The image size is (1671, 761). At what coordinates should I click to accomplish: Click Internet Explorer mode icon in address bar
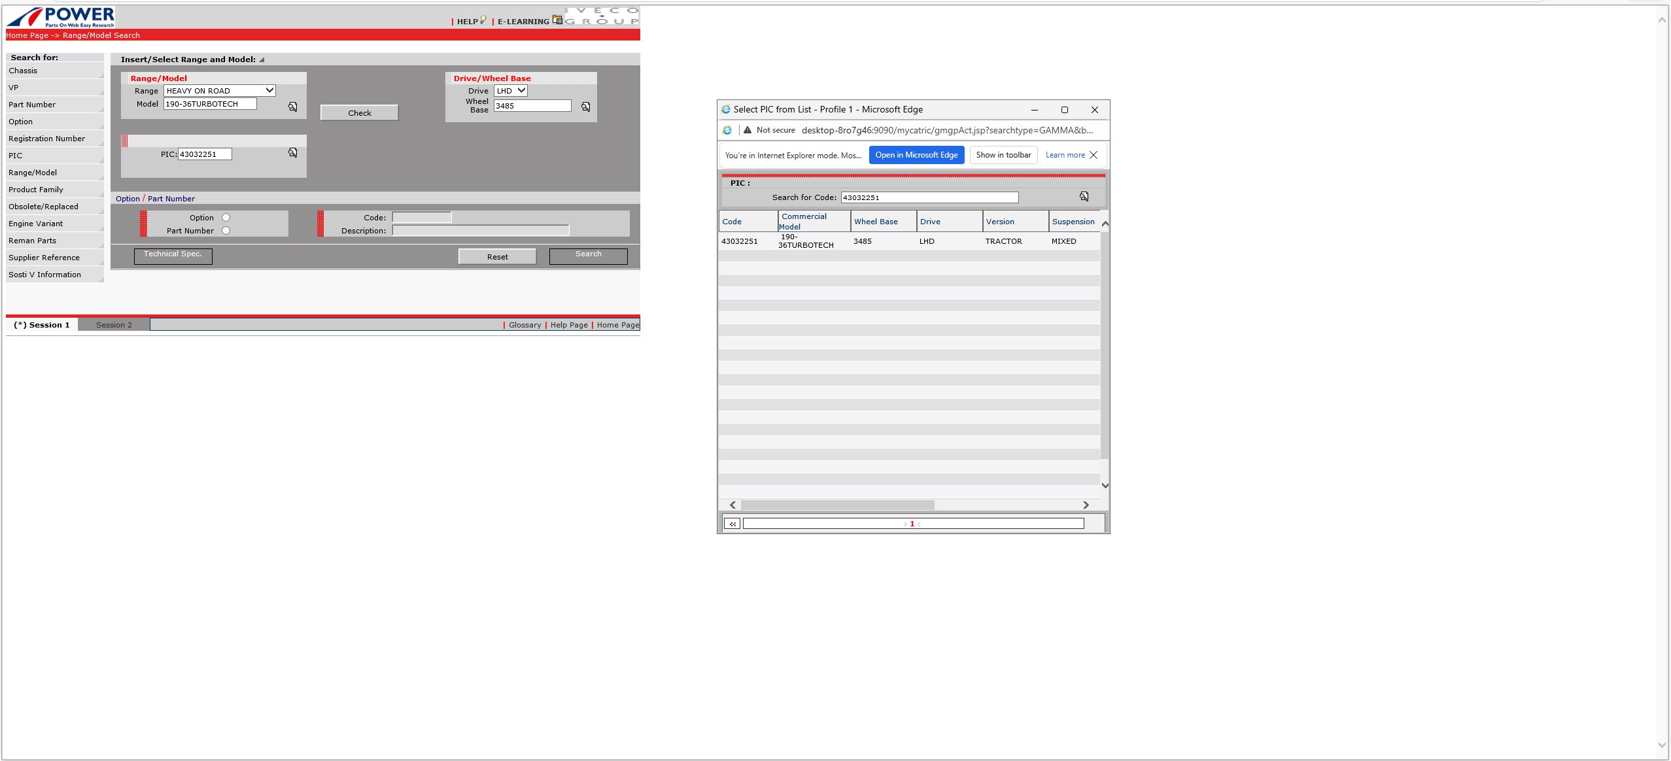727,130
